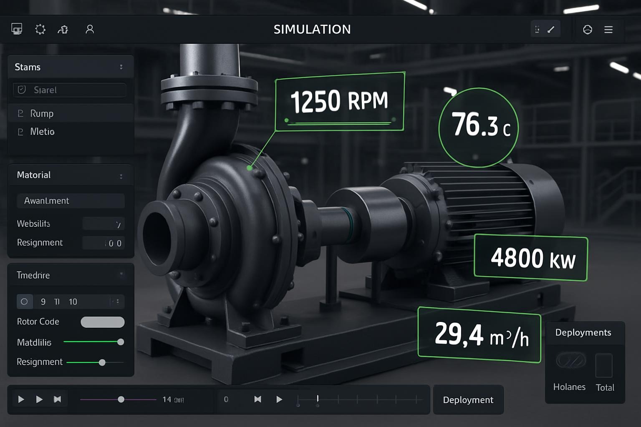
Task: Click the globe icon in top bar
Action: 588,30
